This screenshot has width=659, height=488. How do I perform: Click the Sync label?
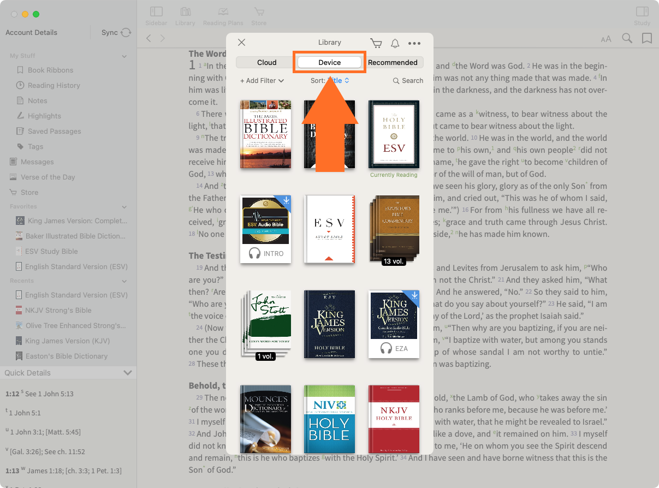(x=109, y=33)
